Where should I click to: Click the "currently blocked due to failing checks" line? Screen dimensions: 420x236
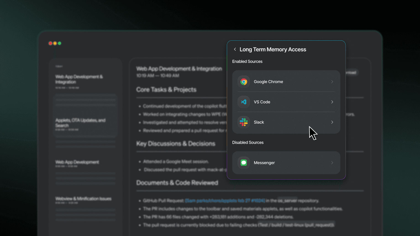click(x=239, y=225)
